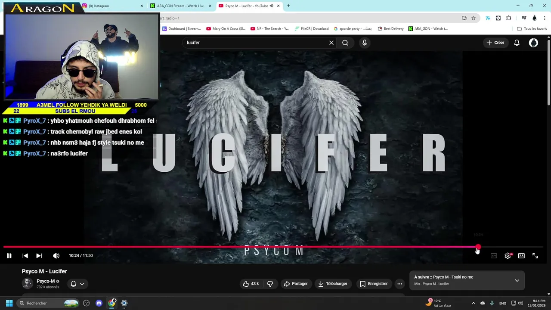Open Mary On A Cross bookmark
551x310 pixels.
pyautogui.click(x=226, y=29)
